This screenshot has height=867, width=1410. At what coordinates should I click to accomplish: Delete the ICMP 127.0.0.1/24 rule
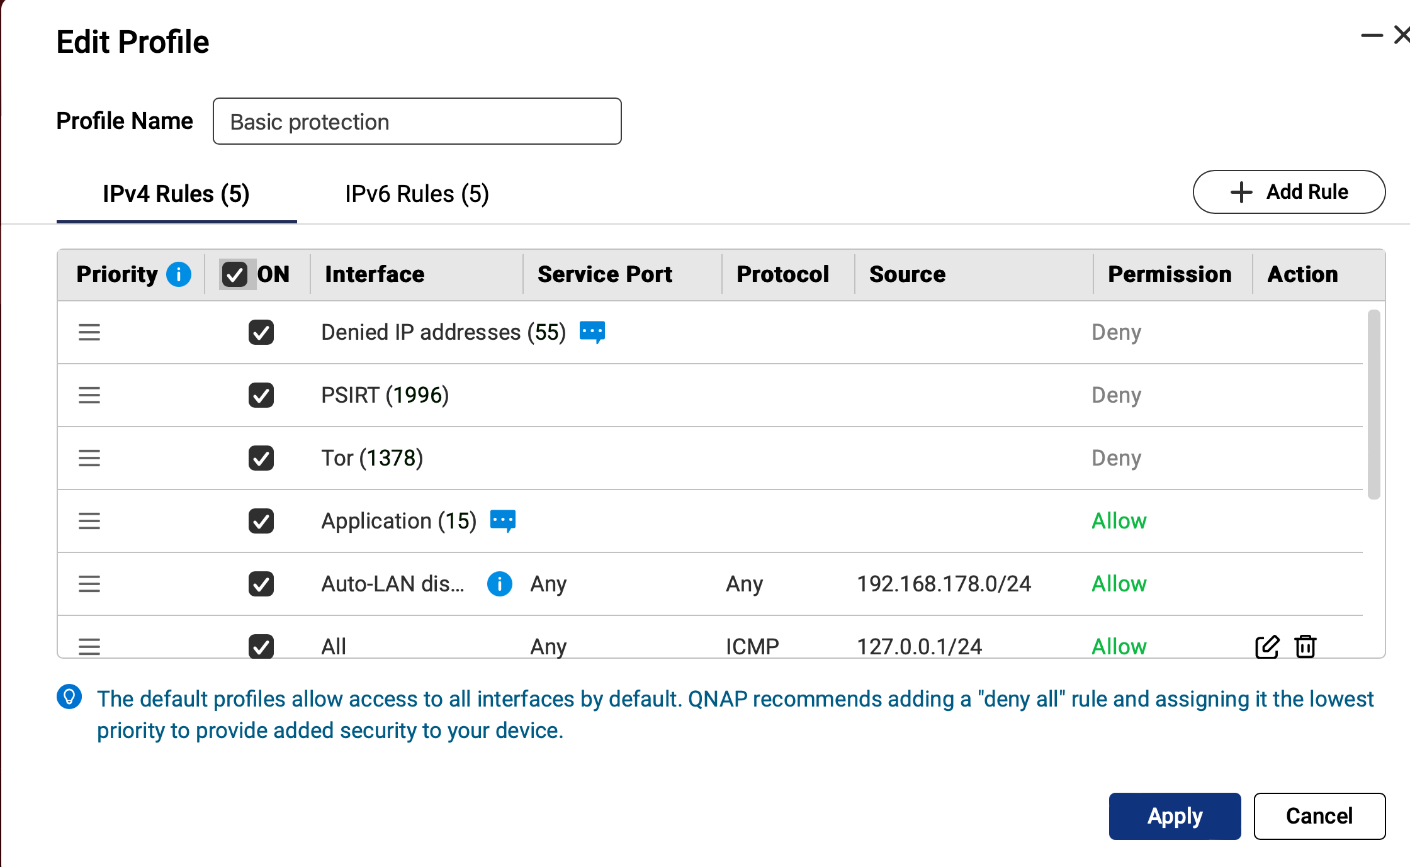coord(1306,646)
